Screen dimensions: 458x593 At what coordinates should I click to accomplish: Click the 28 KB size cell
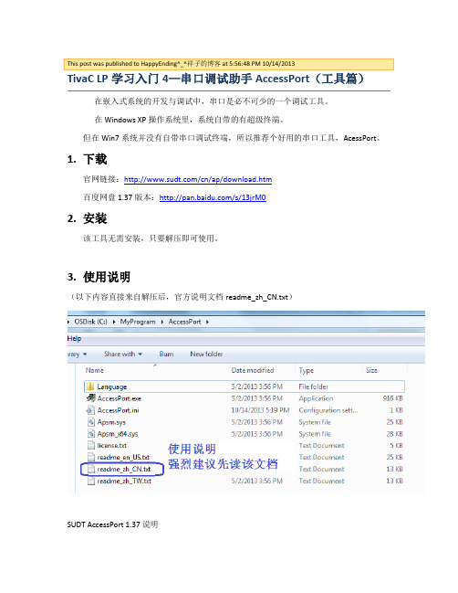[394, 434]
